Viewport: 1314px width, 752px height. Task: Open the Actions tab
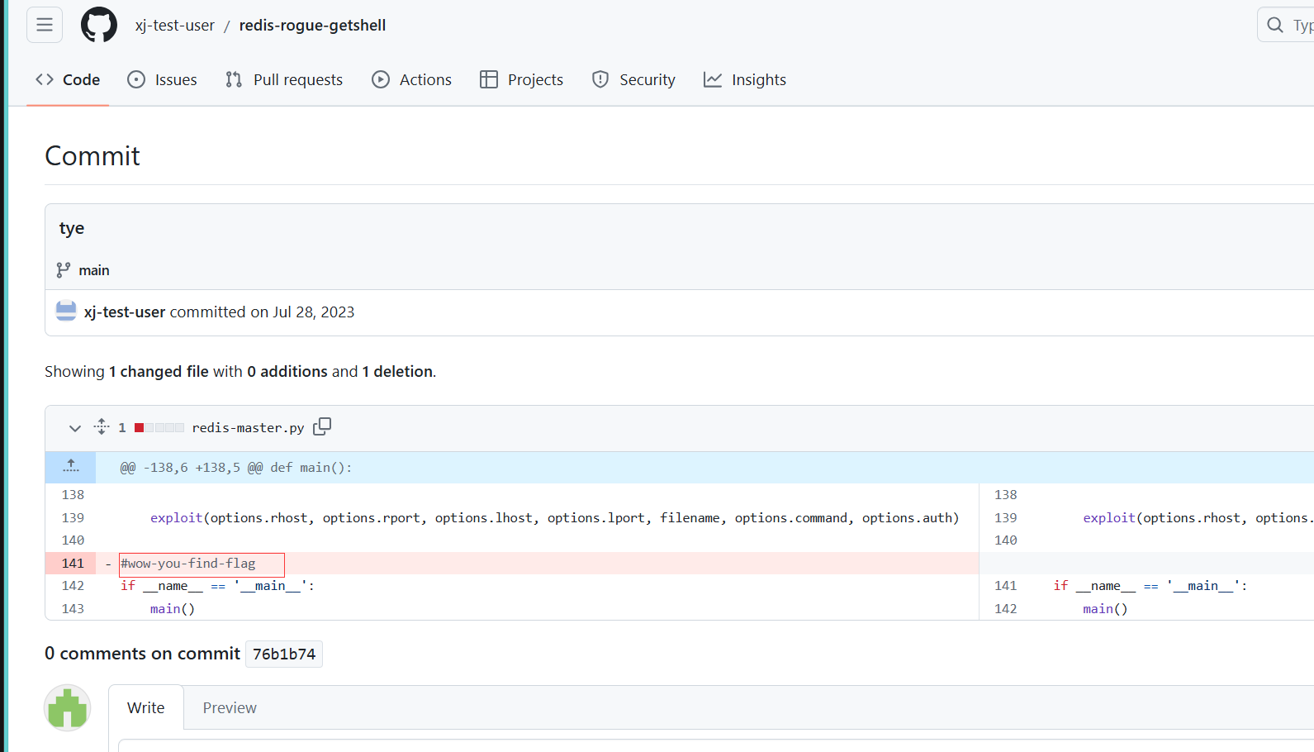click(411, 79)
